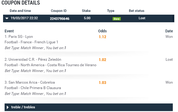Click the 1.02 odds value

[102, 60]
